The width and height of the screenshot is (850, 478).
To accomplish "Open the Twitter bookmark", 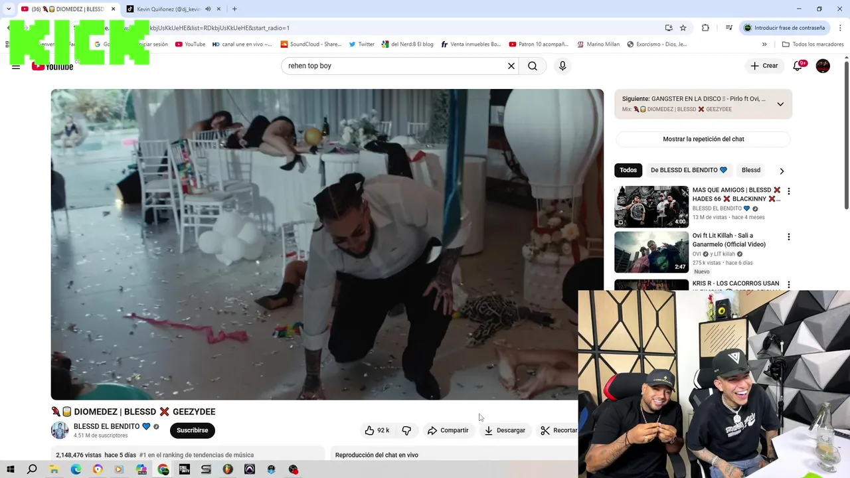I will pyautogui.click(x=362, y=44).
